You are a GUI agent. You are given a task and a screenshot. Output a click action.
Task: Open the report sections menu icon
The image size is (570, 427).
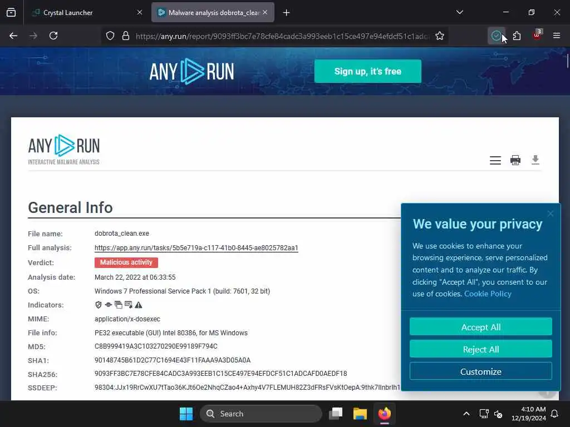coord(495,160)
